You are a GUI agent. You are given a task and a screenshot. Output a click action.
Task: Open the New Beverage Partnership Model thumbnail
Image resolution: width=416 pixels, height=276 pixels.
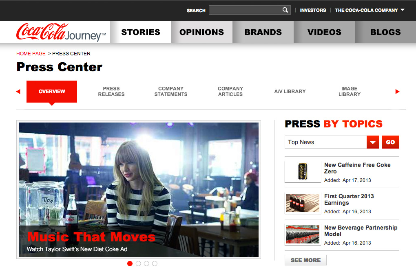303,234
